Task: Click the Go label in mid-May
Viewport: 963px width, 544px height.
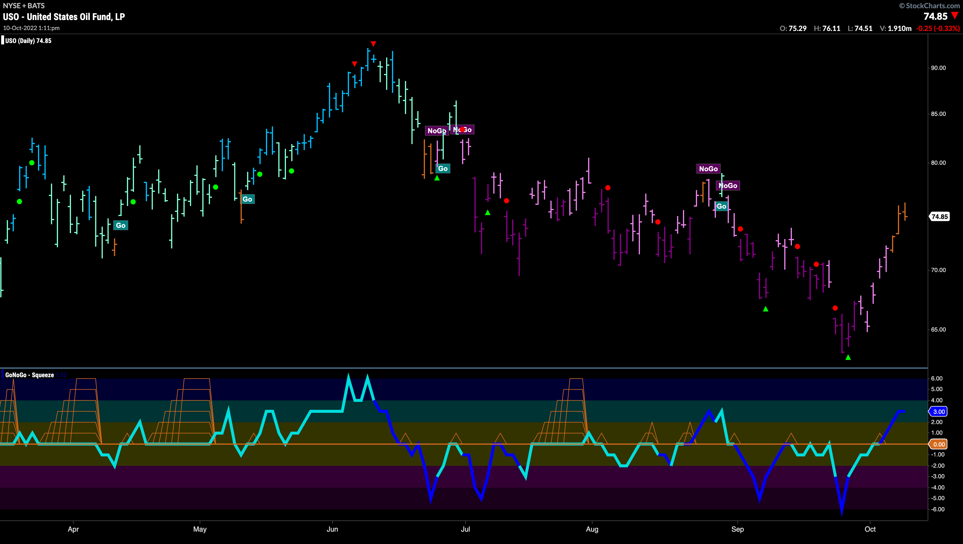Action: point(247,199)
